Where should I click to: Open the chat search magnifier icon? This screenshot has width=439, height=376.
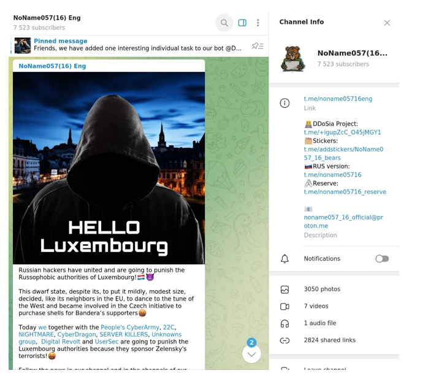coord(224,23)
